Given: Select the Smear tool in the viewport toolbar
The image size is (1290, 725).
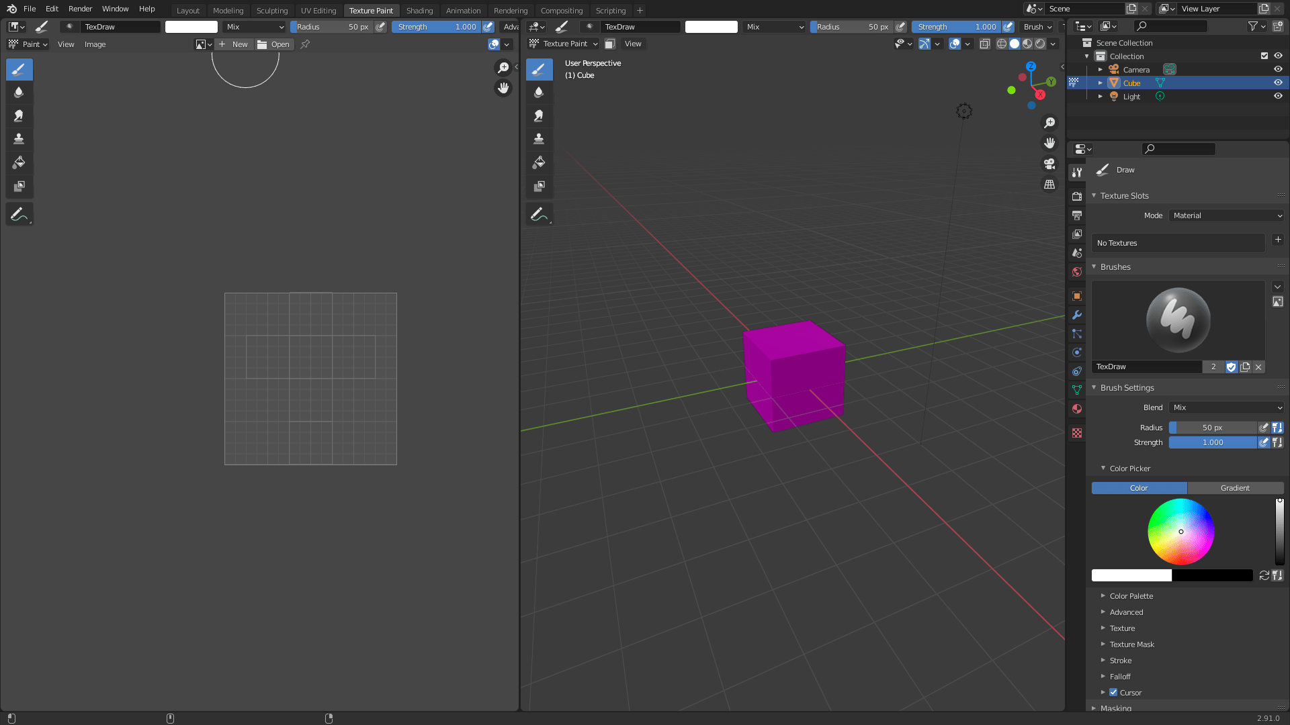Looking at the screenshot, I should coord(539,115).
